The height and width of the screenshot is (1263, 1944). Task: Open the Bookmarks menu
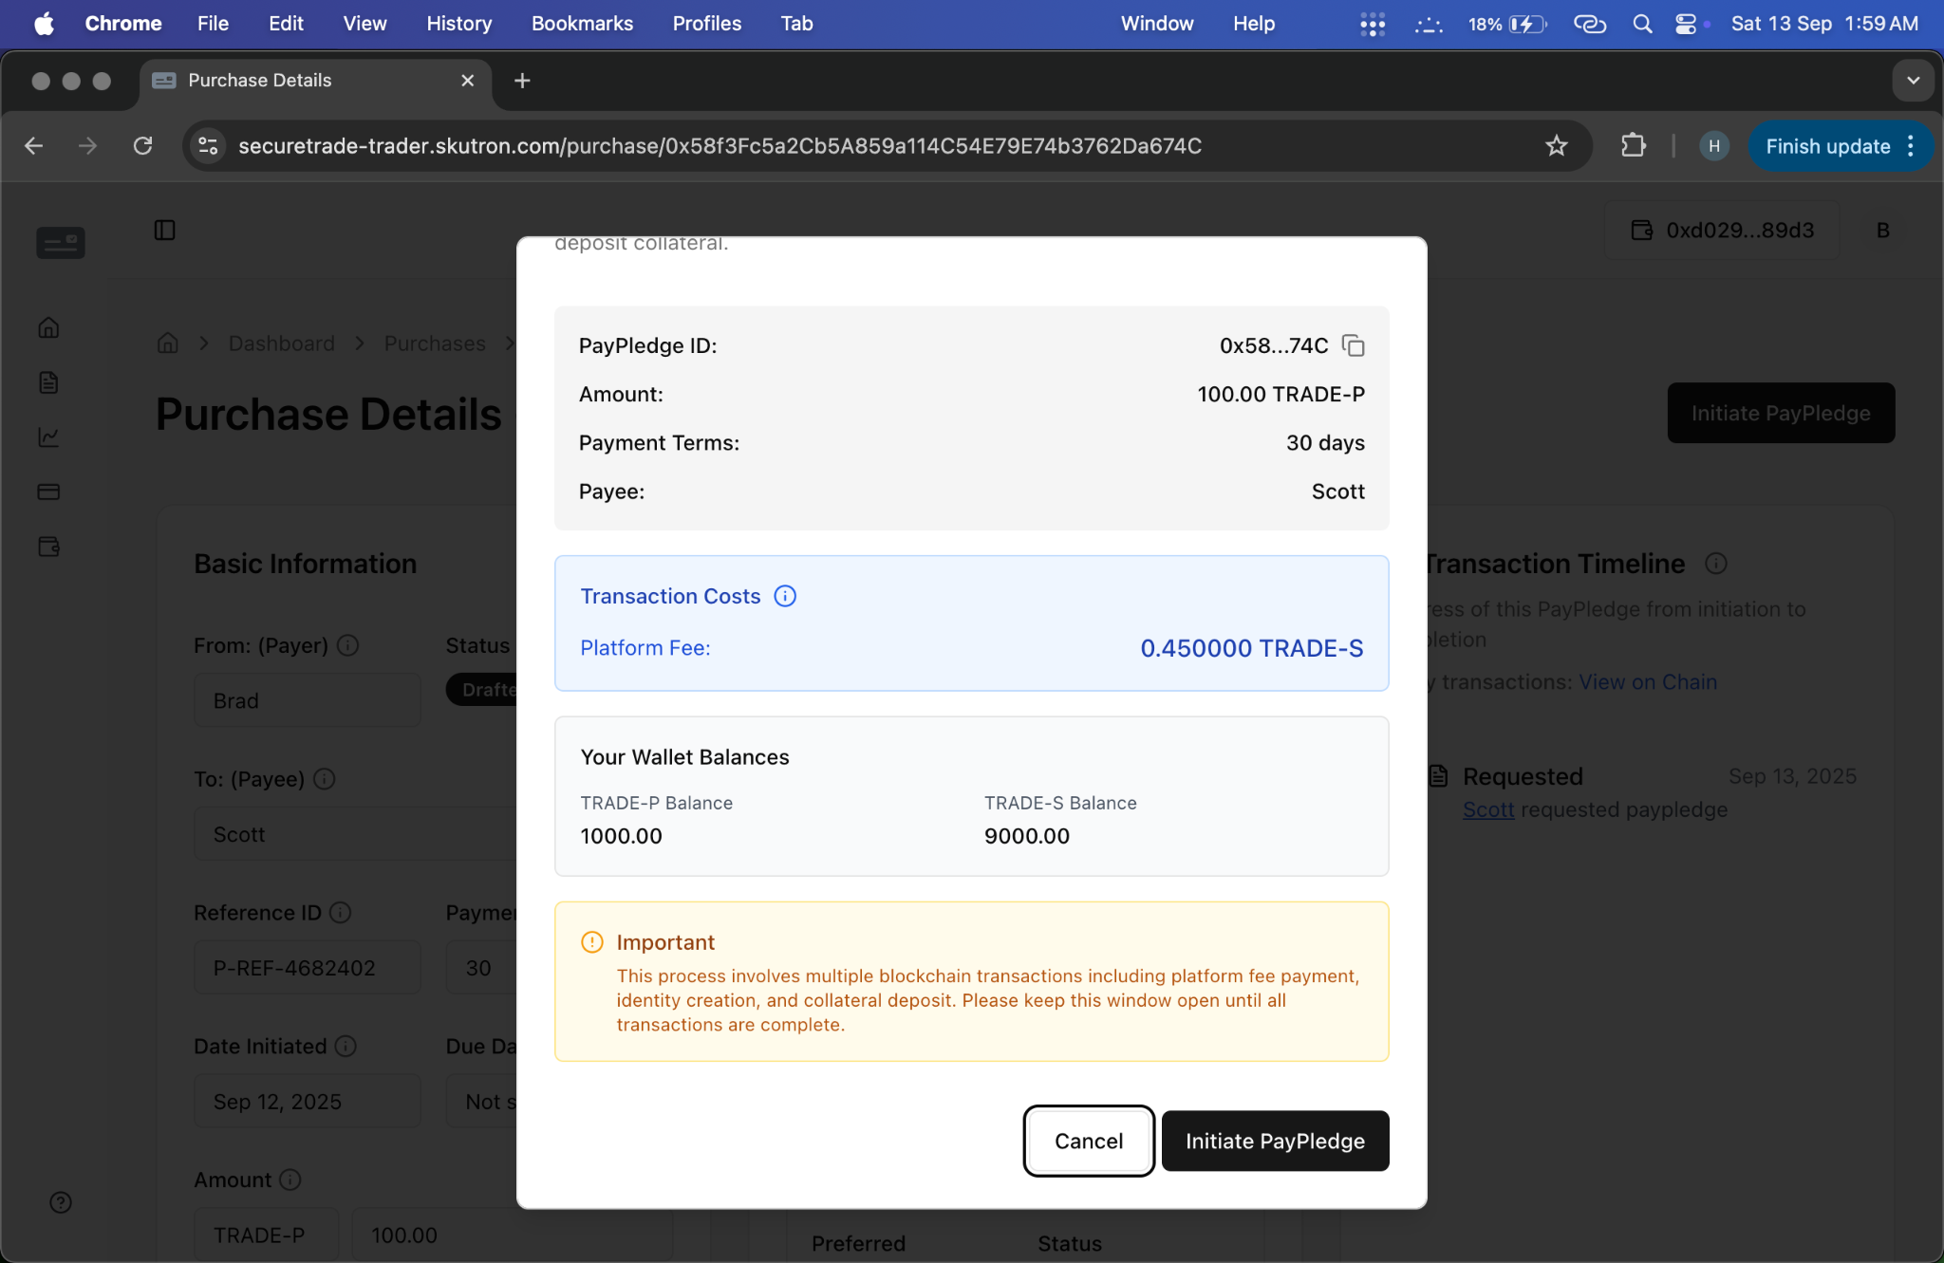tap(582, 24)
